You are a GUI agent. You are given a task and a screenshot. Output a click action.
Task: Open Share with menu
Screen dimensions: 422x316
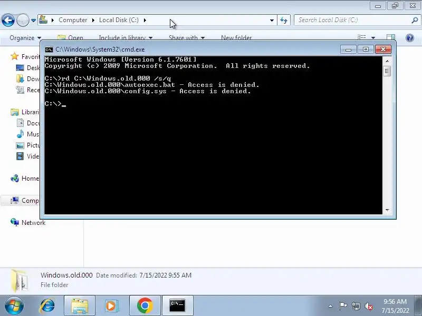[187, 38]
